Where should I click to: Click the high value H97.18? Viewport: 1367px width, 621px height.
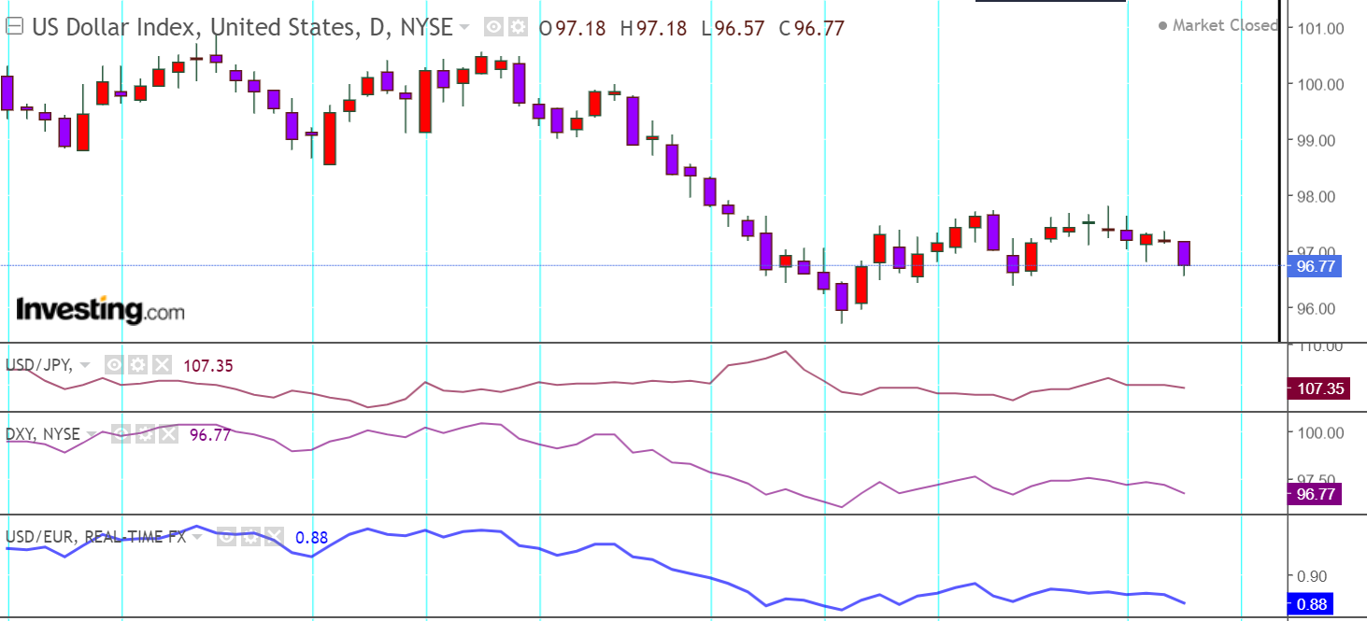point(652,28)
